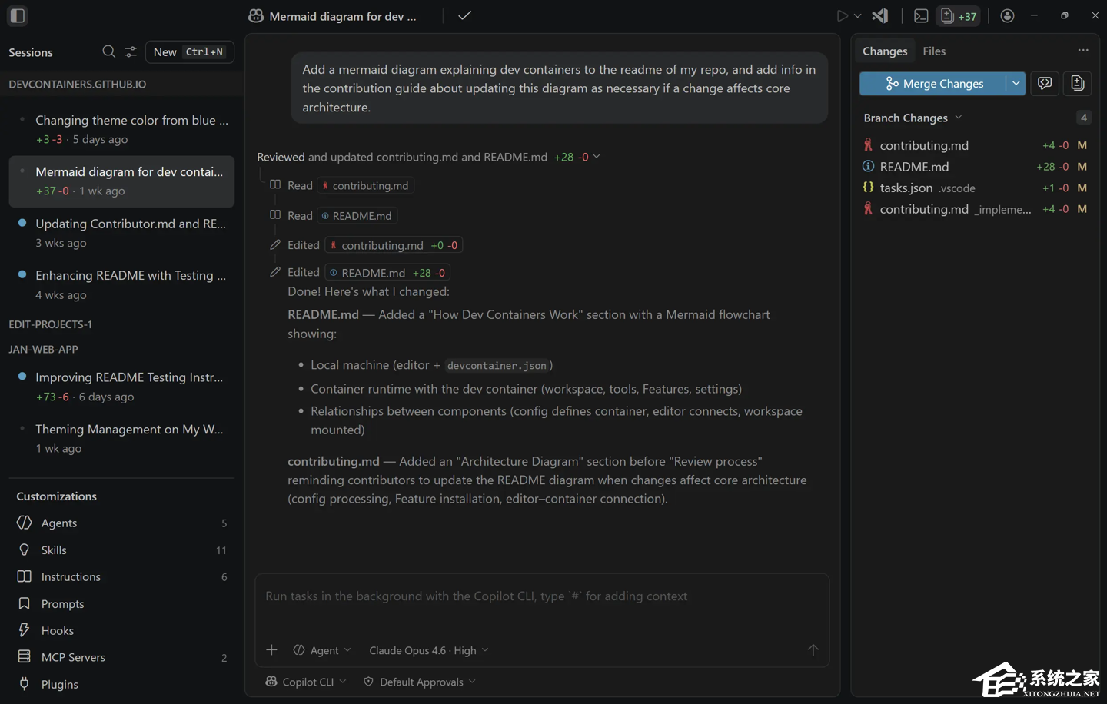Open contributing.md _impleme... in Branch Changes list

(976, 209)
